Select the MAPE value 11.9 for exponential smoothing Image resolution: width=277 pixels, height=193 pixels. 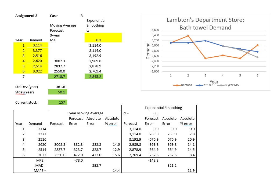(x=191, y=170)
